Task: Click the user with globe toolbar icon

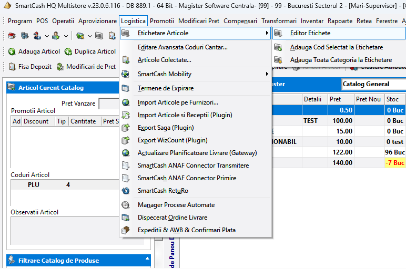Action: coord(37,36)
